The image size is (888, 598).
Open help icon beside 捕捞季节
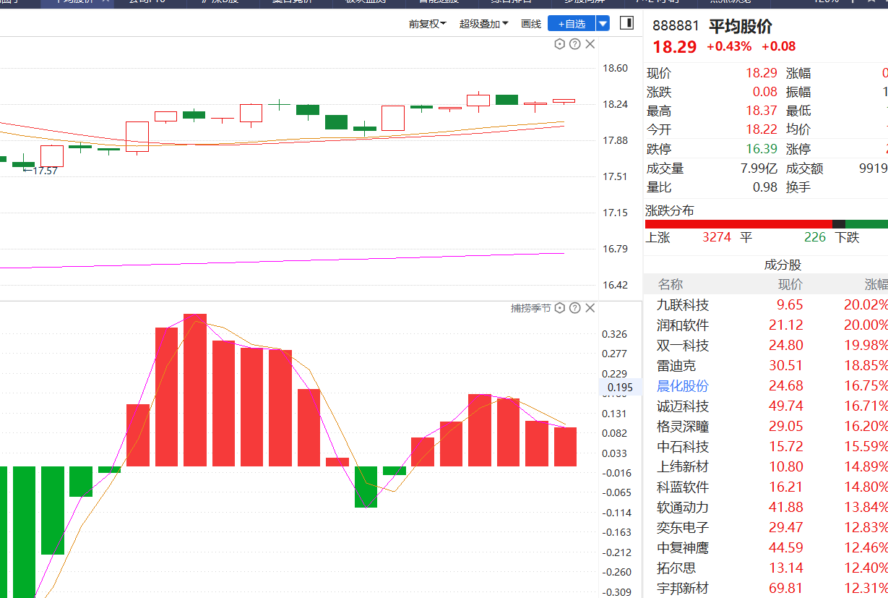[x=574, y=308]
